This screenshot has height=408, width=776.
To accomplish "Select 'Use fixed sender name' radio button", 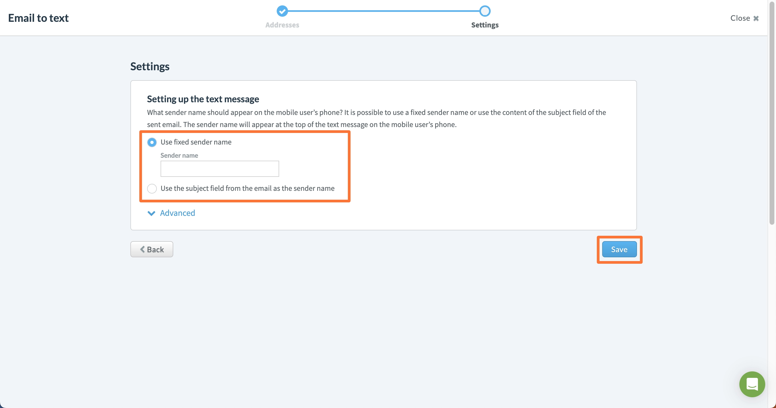I will click(151, 142).
